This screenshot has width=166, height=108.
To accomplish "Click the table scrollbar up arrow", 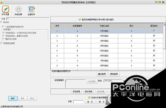I will (x=164, y=24).
